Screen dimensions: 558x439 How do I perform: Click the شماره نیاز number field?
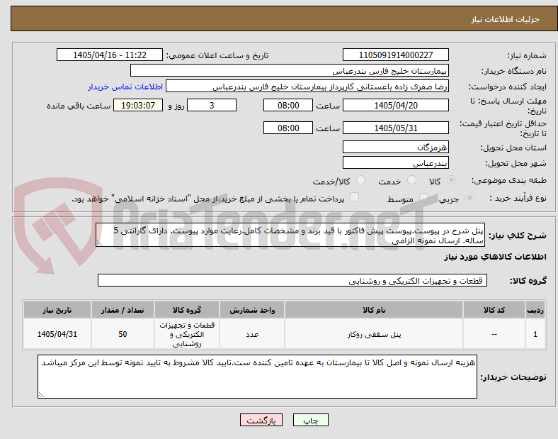point(395,55)
